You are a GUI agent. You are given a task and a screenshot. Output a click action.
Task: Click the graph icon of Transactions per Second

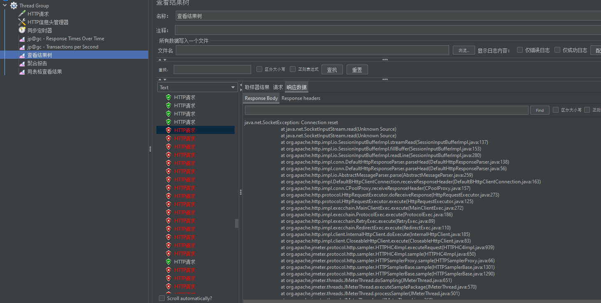tap(22, 47)
